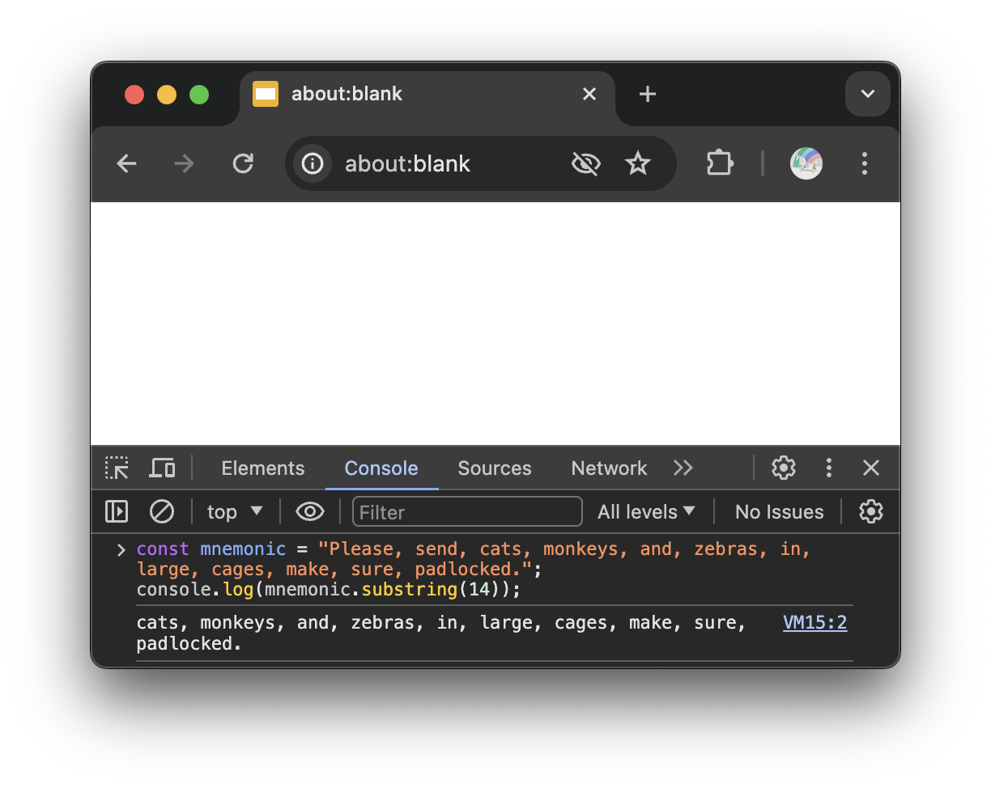Image resolution: width=991 pixels, height=788 pixels.
Task: Show more DevTools tabs via double chevron
Action: coord(683,468)
